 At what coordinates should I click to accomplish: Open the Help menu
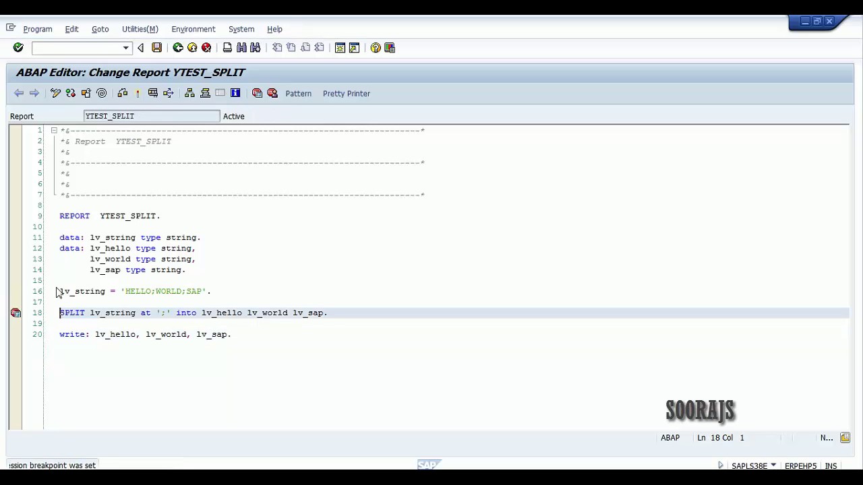(x=274, y=29)
